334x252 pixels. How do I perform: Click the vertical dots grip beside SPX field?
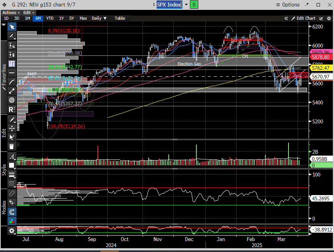tap(154, 5)
